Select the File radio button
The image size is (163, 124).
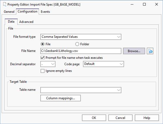43,44
